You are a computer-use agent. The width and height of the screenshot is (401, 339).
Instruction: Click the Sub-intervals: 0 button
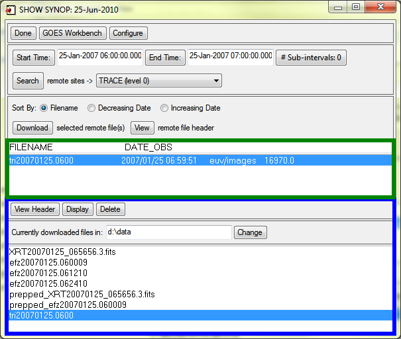(311, 58)
